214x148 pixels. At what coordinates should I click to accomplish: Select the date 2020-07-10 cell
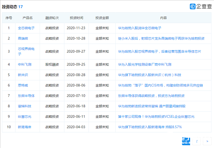tap(76, 96)
